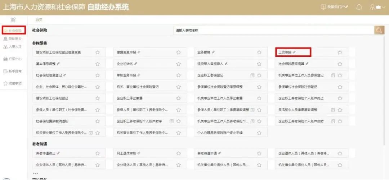Screen dimensions: 389x180
Task: Click the grid menu icon above sidebar
Action: click(13, 20)
